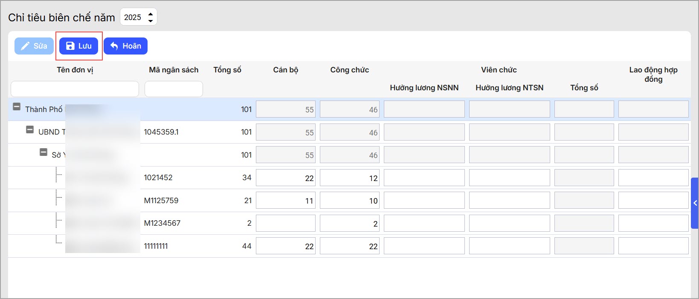Click the year 2025 input box

(133, 17)
